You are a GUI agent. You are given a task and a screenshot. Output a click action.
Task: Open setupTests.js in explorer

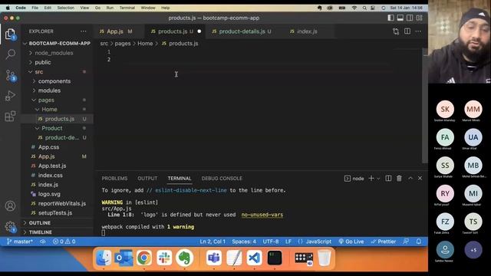tap(55, 212)
